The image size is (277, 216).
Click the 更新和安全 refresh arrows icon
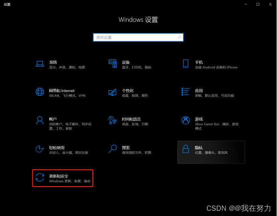tap(40, 177)
